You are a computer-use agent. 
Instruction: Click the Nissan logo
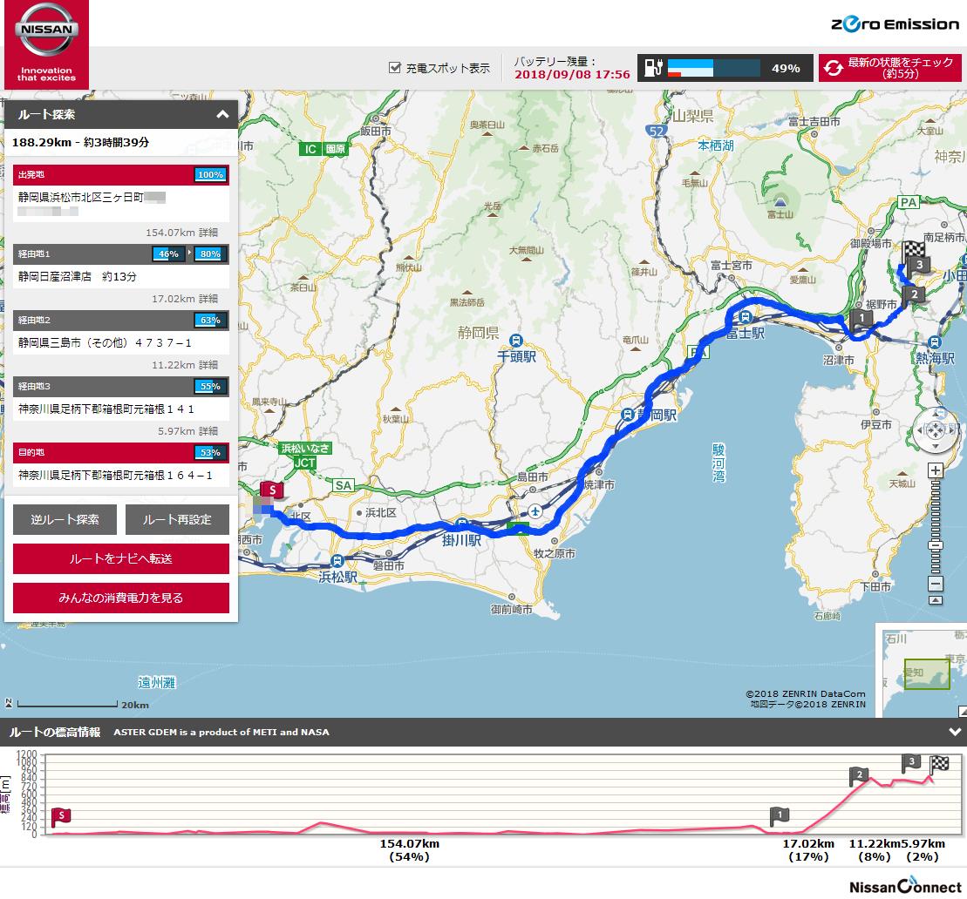coord(46,44)
